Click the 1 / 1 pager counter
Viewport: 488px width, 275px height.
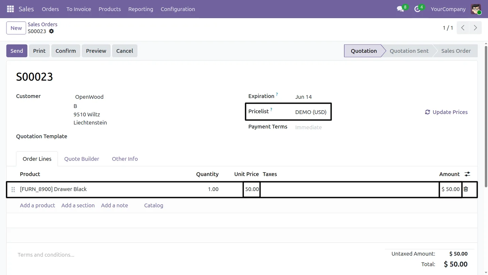coord(448,28)
